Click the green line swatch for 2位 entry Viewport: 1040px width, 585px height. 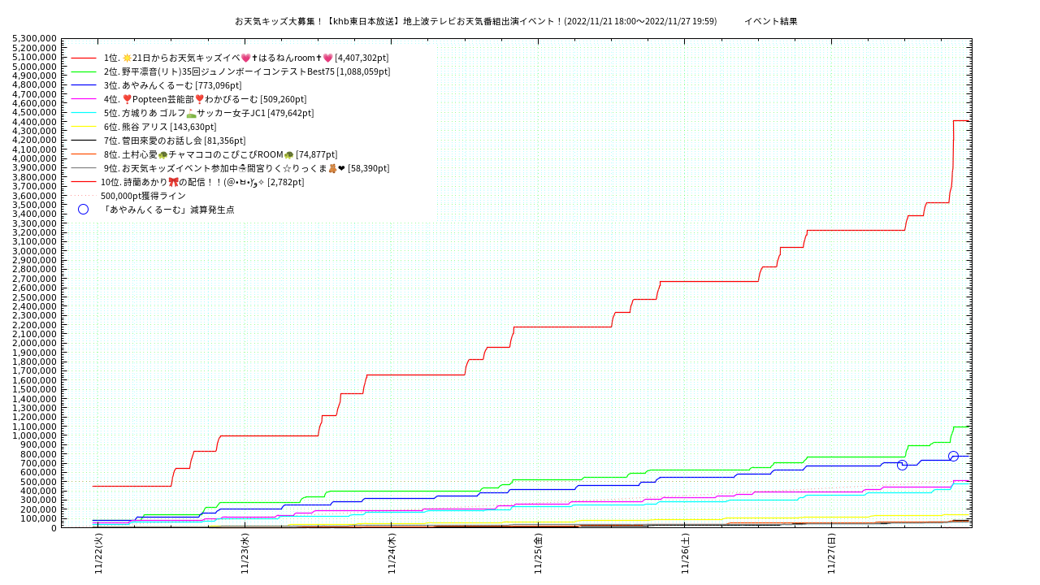click(84, 72)
